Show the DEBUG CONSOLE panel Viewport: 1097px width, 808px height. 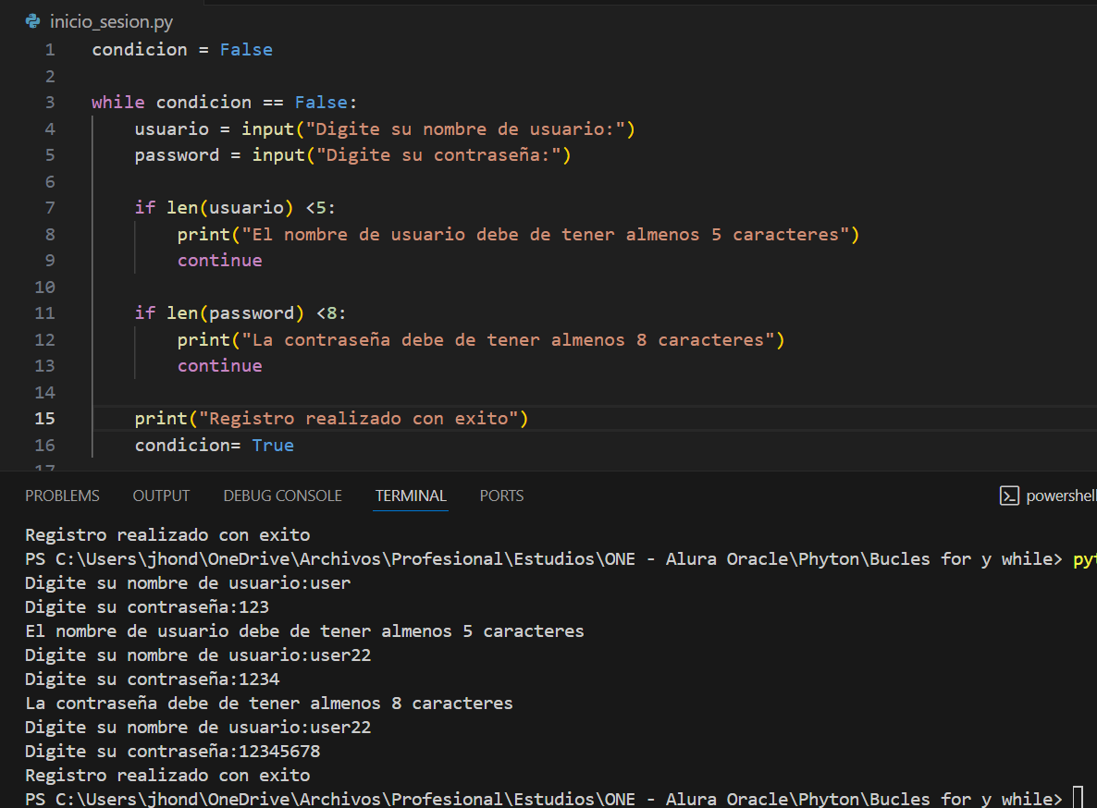point(282,496)
